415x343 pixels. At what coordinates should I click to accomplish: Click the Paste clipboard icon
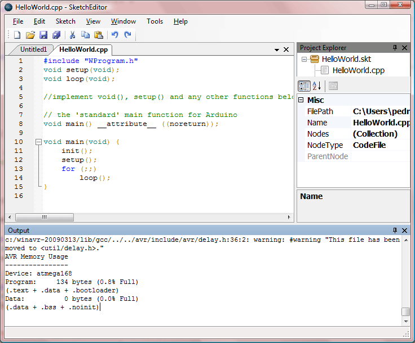pos(99,35)
